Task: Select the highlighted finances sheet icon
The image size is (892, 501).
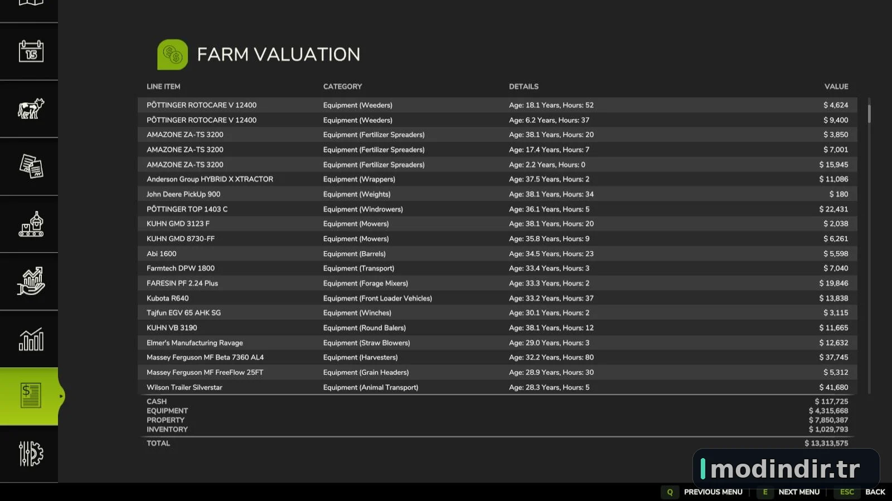Action: 31,396
